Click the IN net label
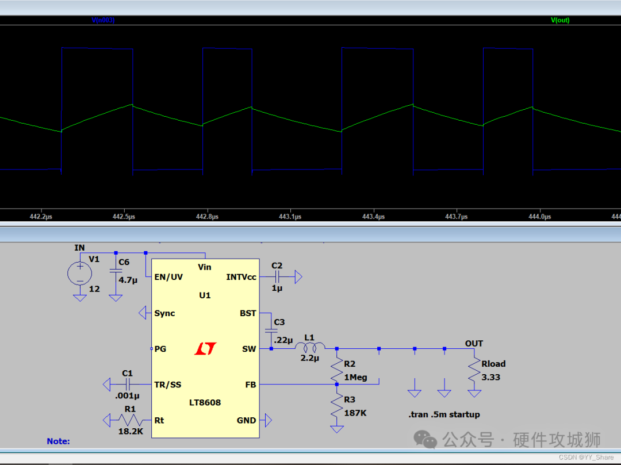The image size is (621, 465). click(79, 248)
